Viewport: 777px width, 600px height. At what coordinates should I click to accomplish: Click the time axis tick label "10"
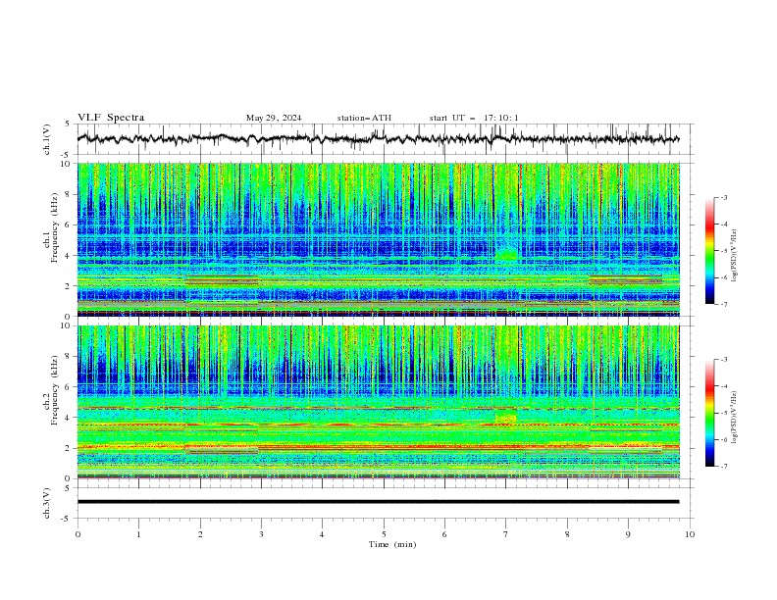click(690, 534)
